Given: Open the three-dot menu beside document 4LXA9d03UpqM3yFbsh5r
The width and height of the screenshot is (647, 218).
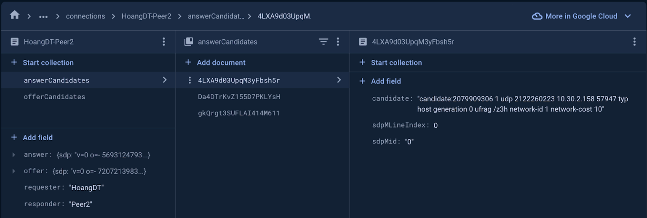Looking at the screenshot, I should pos(190,80).
